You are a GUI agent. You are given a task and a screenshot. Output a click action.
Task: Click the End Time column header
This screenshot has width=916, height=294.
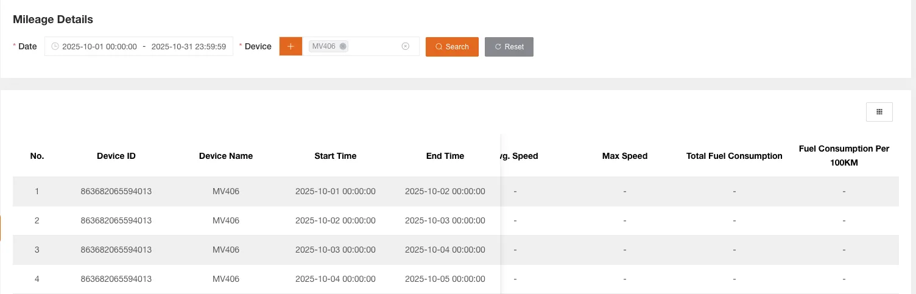[x=445, y=156]
